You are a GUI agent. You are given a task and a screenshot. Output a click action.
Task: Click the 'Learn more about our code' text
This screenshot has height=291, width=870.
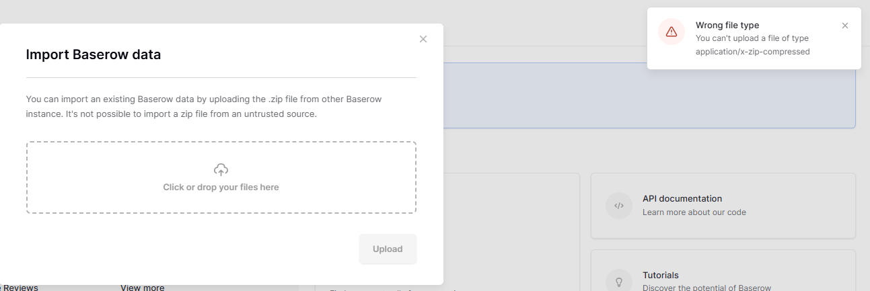(694, 212)
